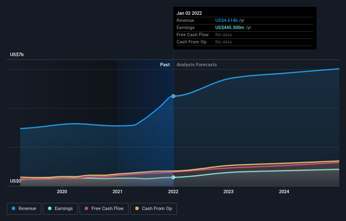Image resolution: width=346 pixels, height=221 pixels.
Task: Click the Jan 02 2022 tooltip date
Action: click(189, 13)
